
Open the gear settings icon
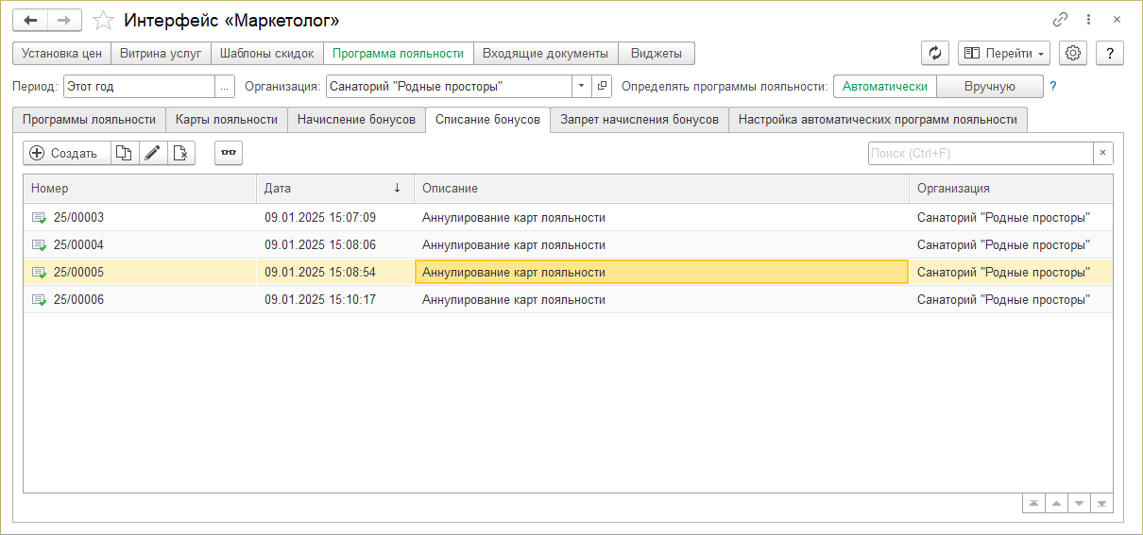click(1073, 54)
